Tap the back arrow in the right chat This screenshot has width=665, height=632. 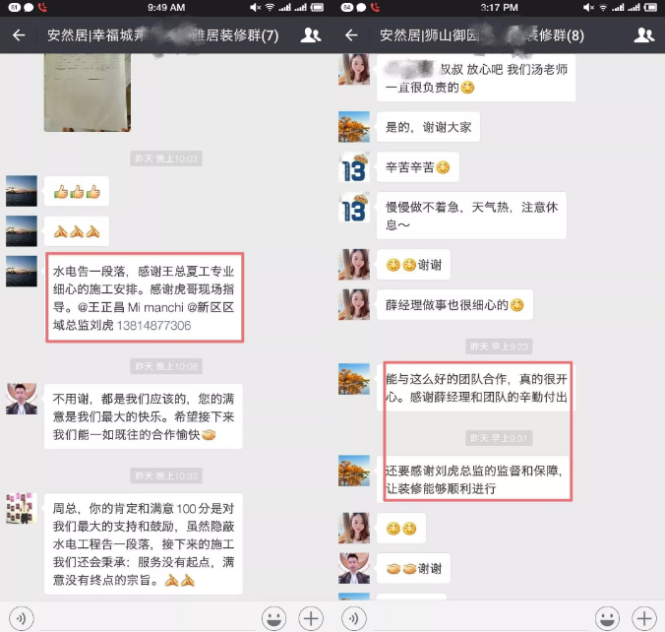pyautogui.click(x=351, y=35)
